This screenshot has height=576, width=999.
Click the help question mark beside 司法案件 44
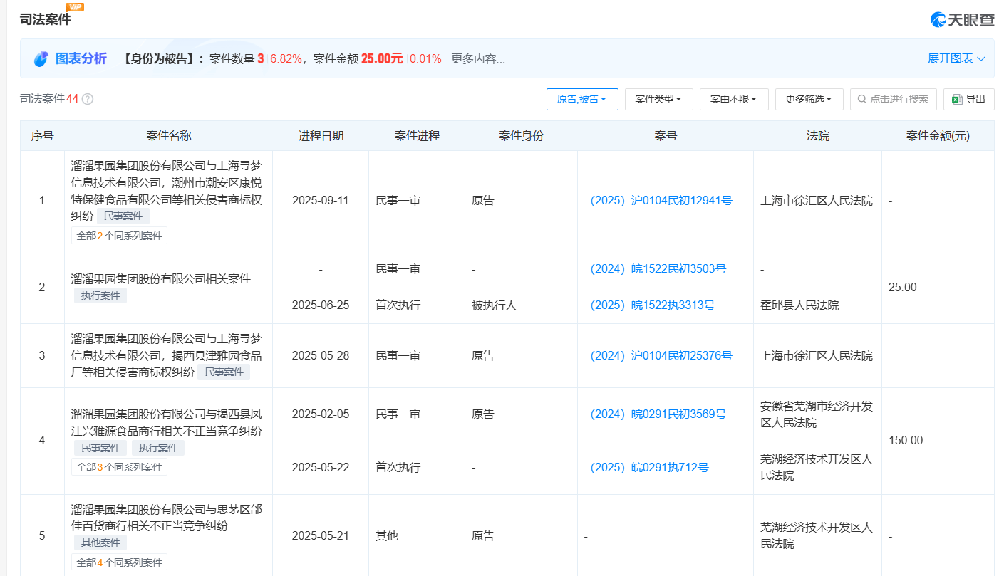88,99
